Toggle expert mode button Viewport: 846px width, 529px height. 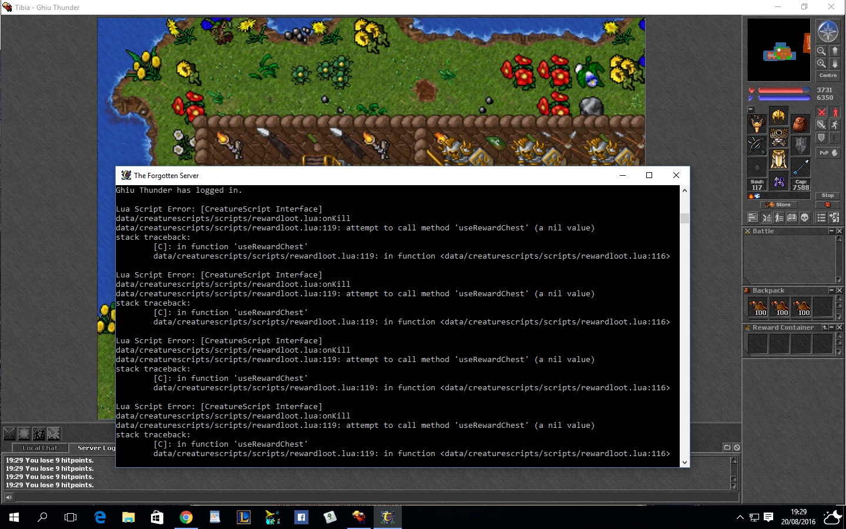pyautogui.click(x=835, y=138)
